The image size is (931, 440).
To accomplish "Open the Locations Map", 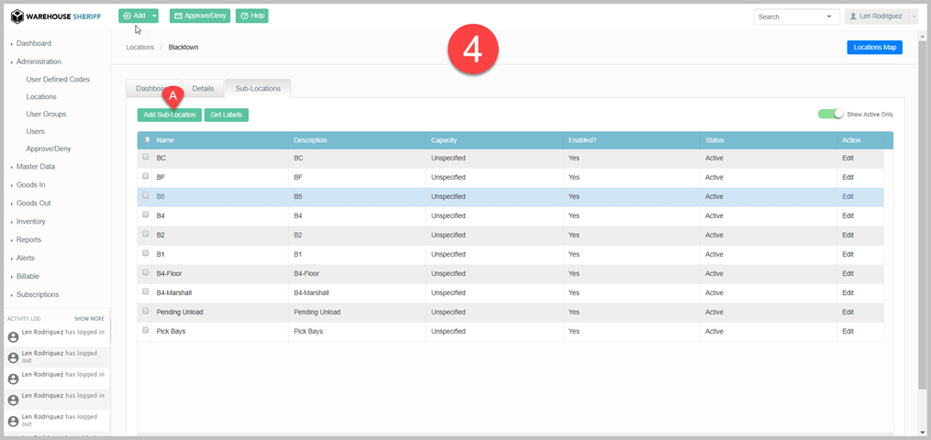I will coord(873,48).
